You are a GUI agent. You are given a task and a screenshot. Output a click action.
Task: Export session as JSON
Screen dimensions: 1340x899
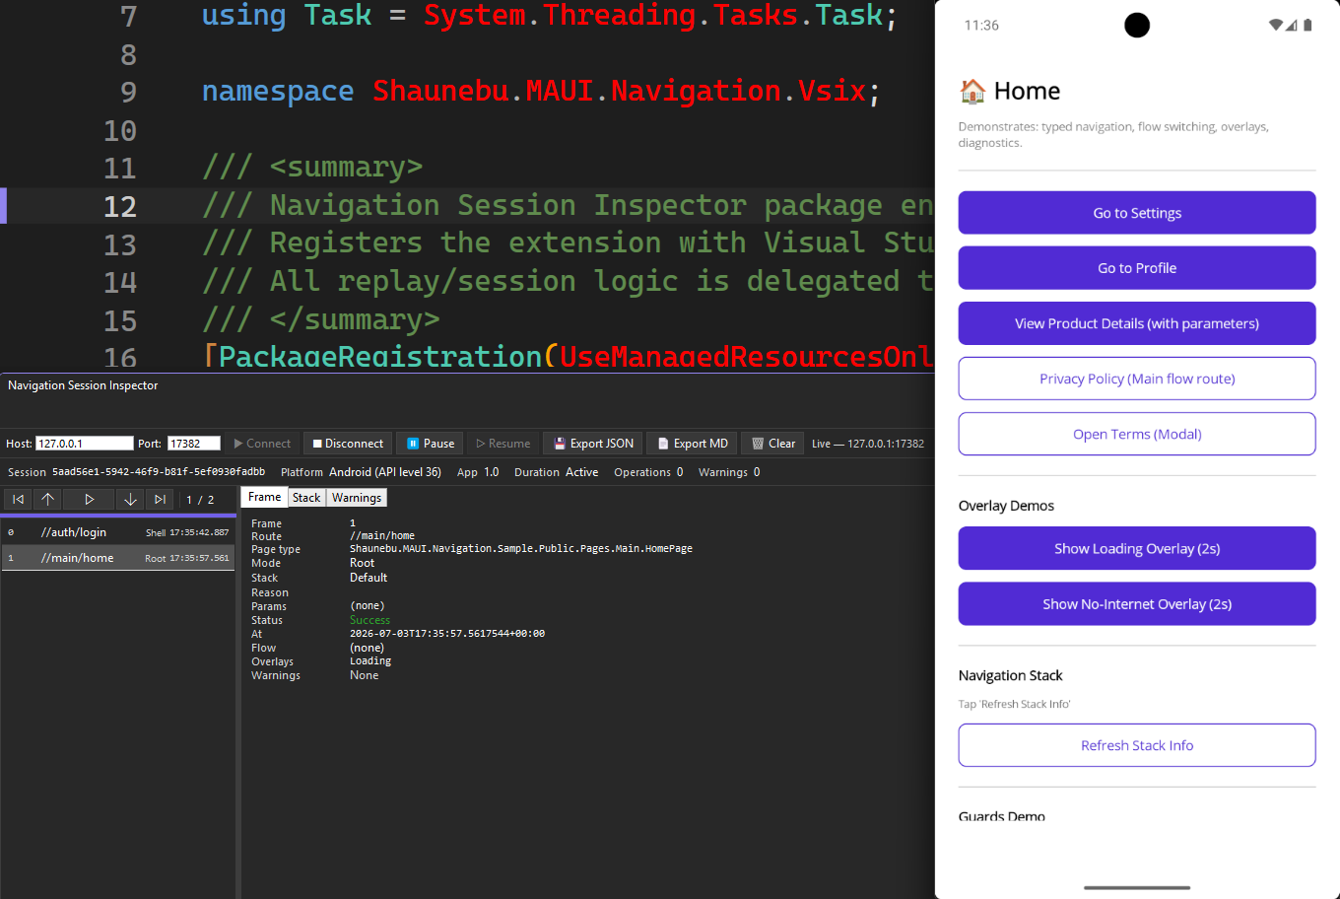(593, 444)
